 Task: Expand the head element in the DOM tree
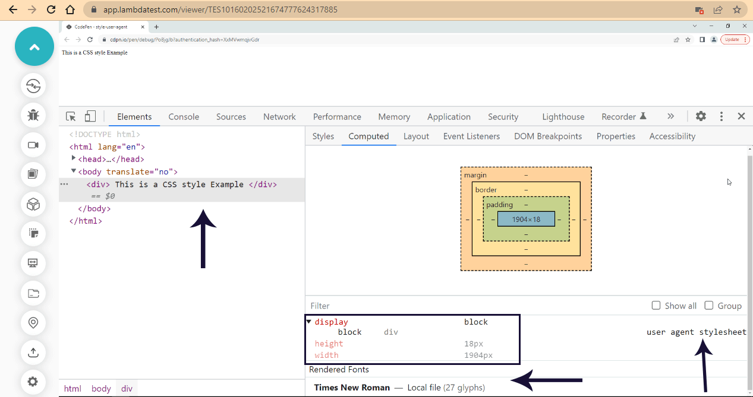click(74, 159)
